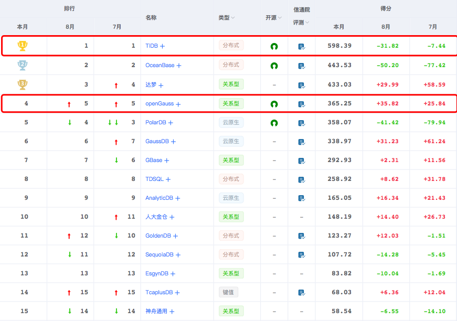Open TcaplusDB's 信通院 evaluation icon
This screenshot has width=457, height=321.
pos(301,293)
